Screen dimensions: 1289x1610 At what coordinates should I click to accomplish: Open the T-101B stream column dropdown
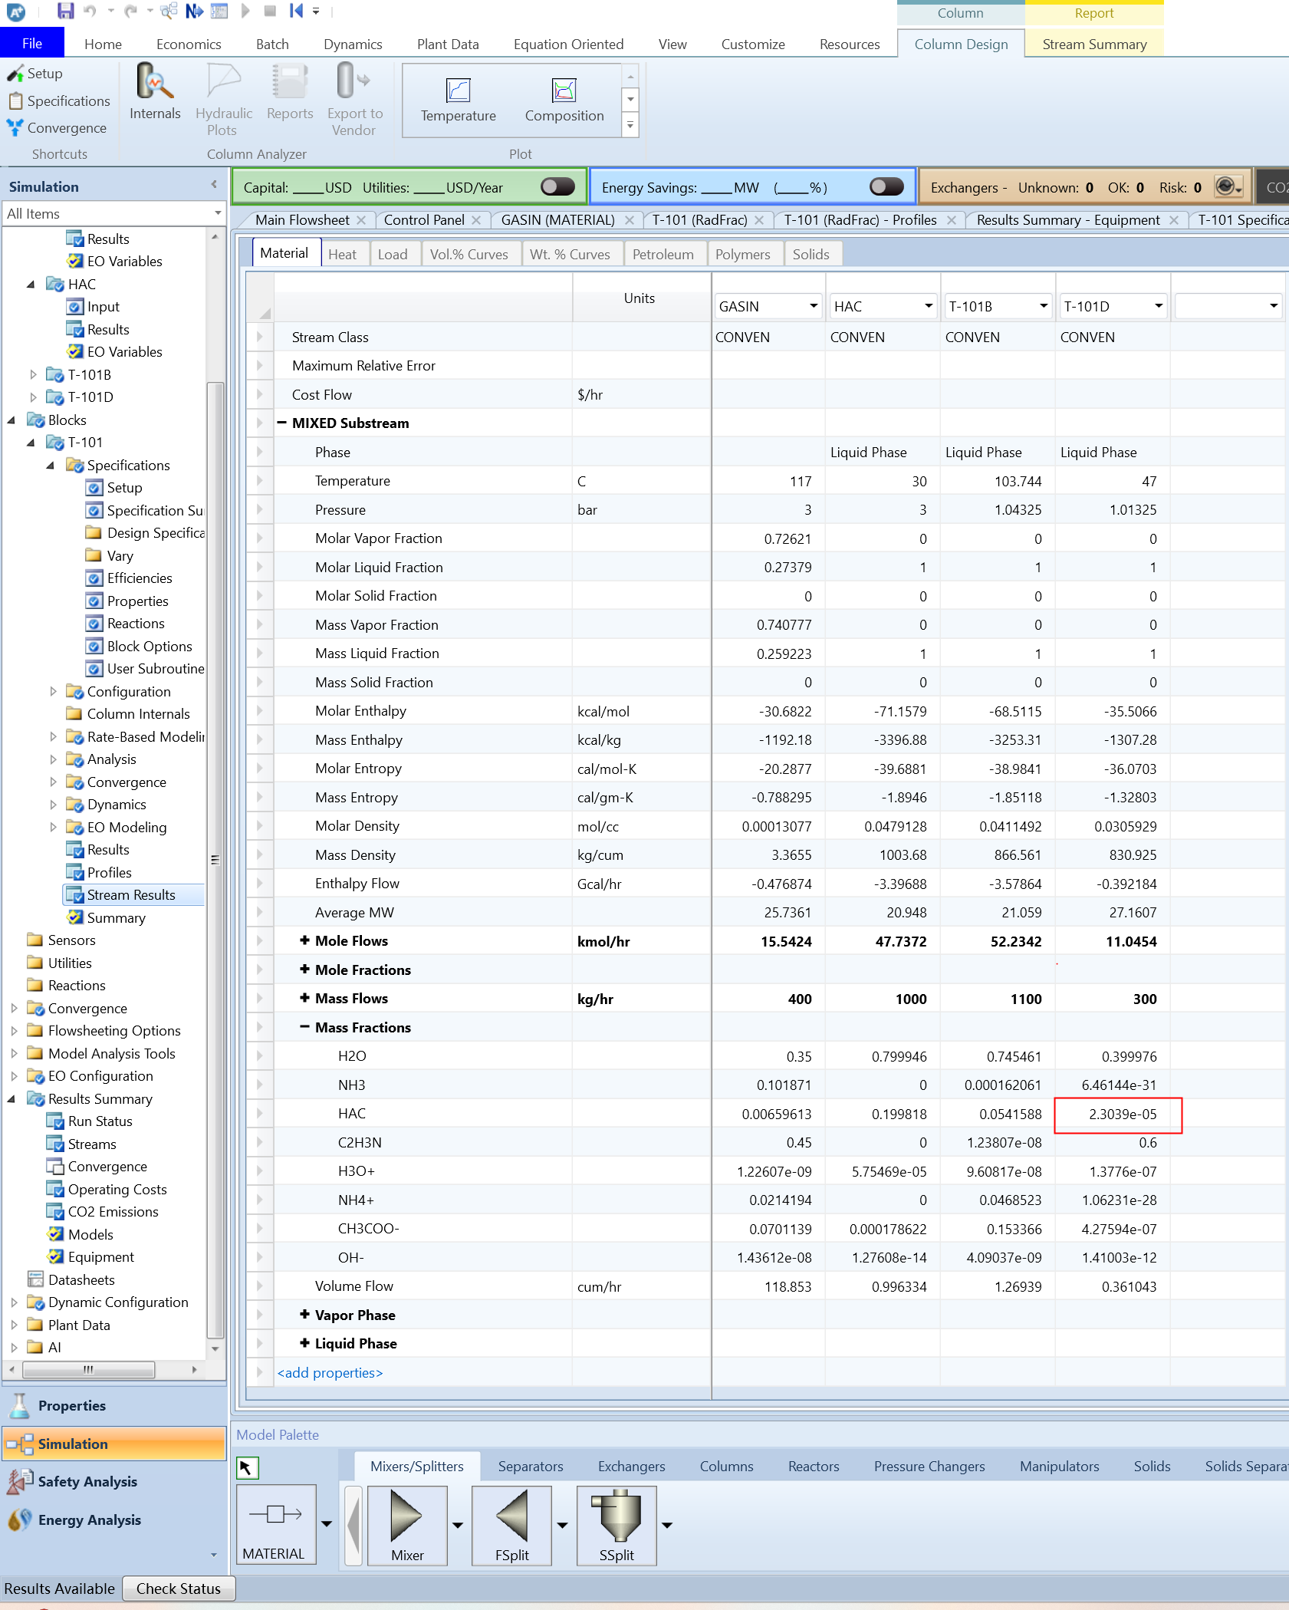pos(1043,306)
